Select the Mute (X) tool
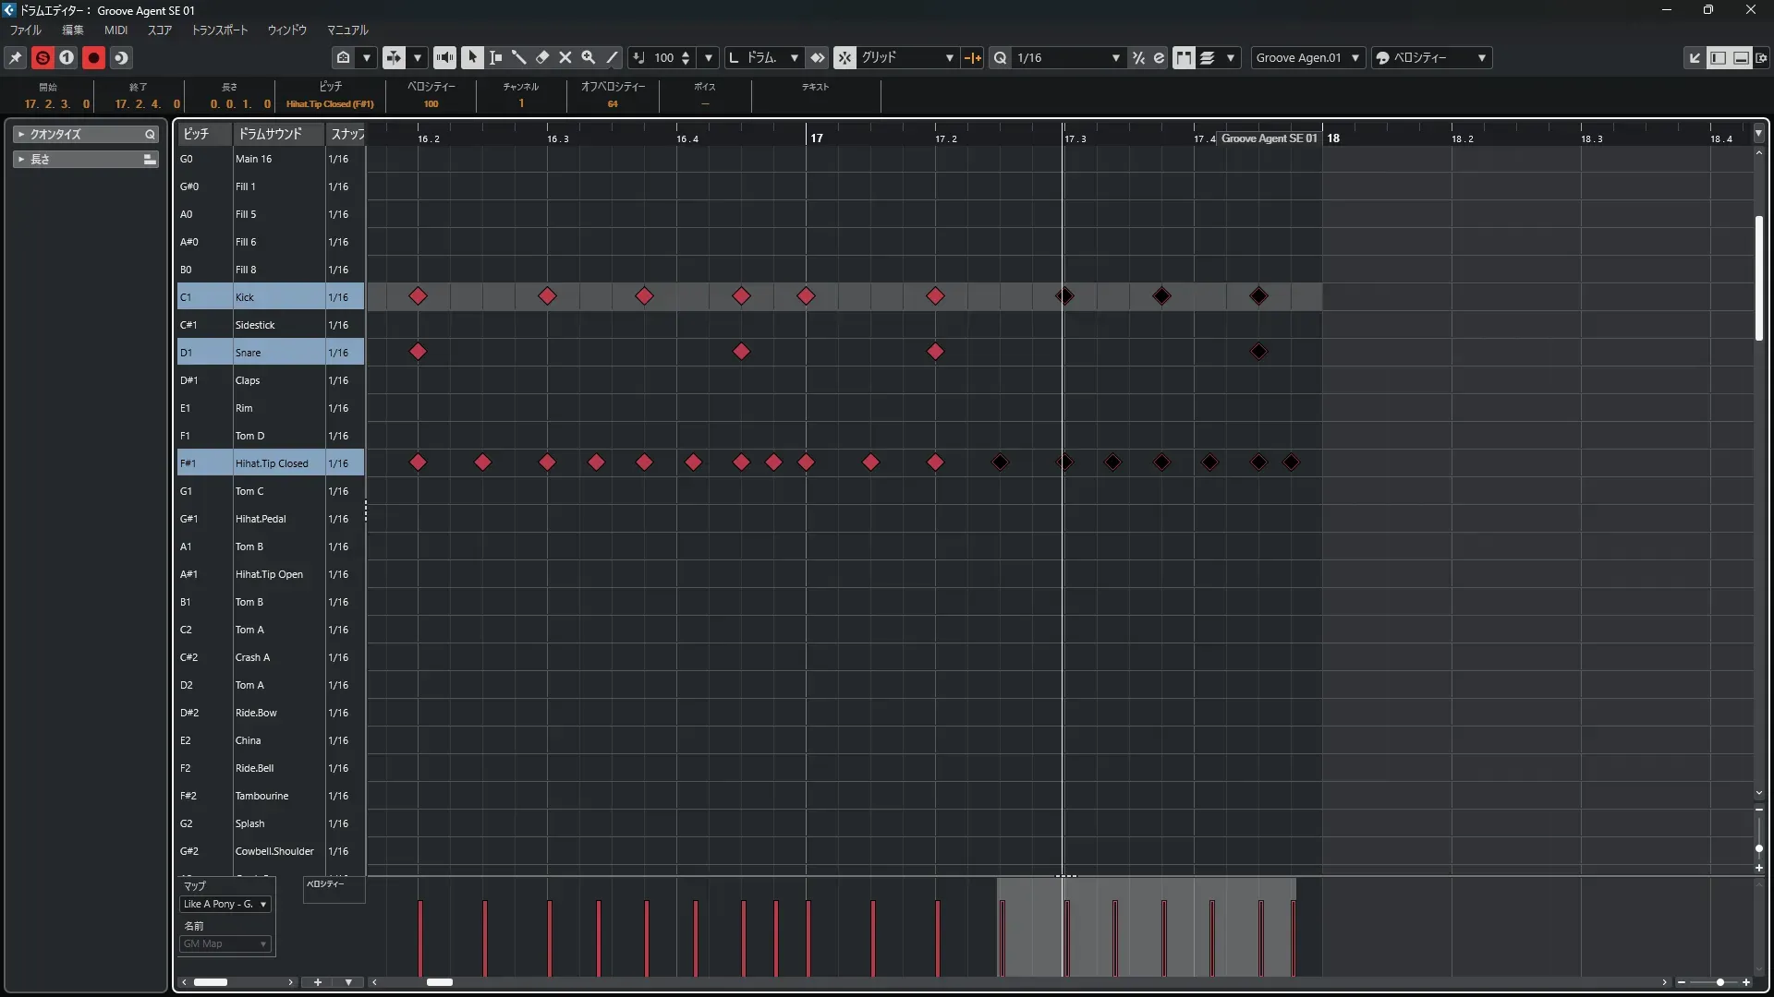1774x997 pixels. 565,57
